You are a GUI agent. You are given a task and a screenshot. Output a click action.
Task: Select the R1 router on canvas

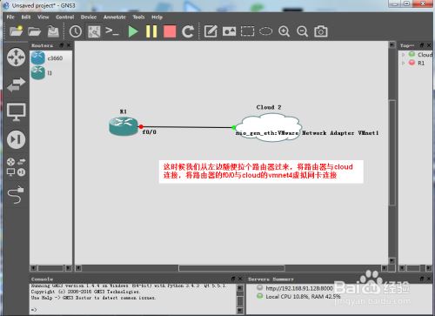124,126
